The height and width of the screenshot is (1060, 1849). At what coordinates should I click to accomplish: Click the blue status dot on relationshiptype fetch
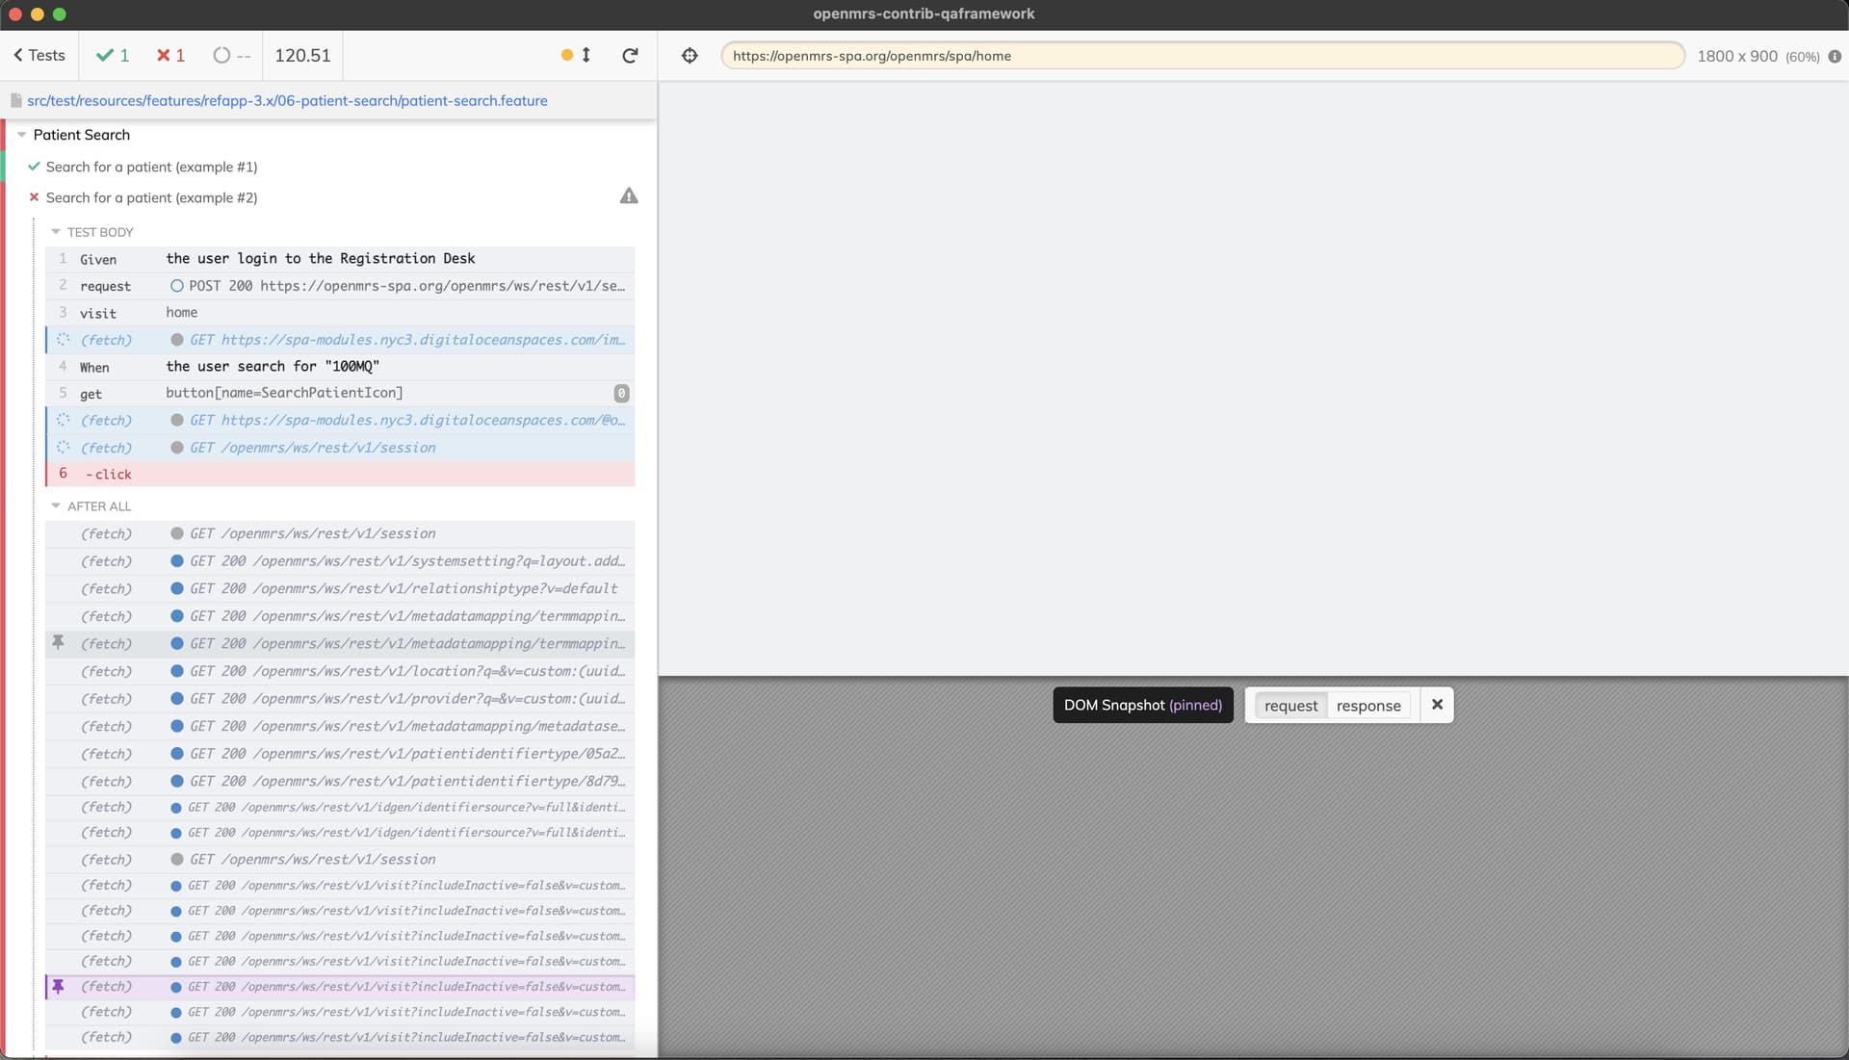click(x=176, y=588)
